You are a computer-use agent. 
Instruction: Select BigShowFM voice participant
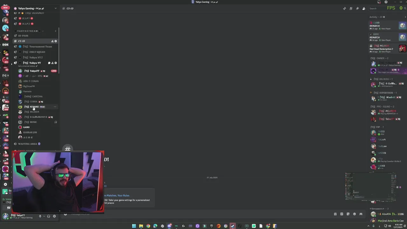click(x=37, y=86)
